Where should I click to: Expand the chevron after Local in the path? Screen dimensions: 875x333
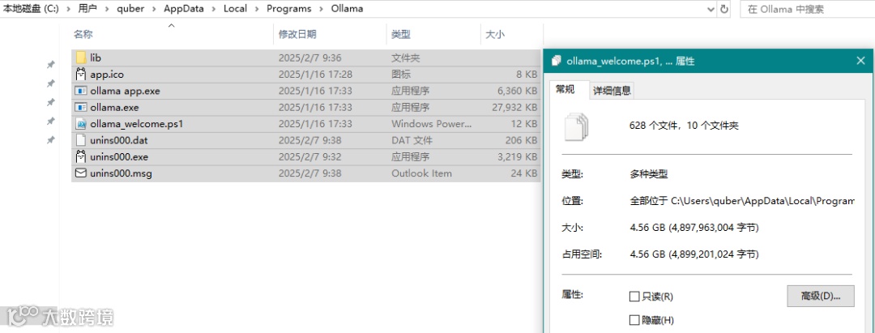coord(256,9)
